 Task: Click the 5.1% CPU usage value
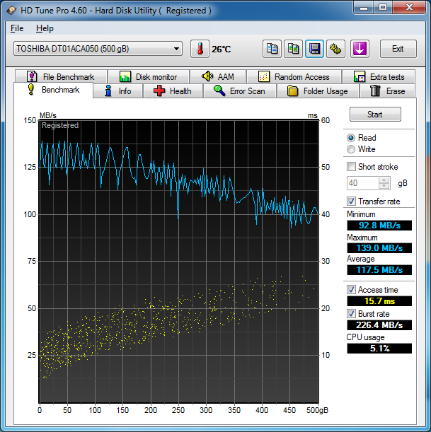[x=379, y=349]
